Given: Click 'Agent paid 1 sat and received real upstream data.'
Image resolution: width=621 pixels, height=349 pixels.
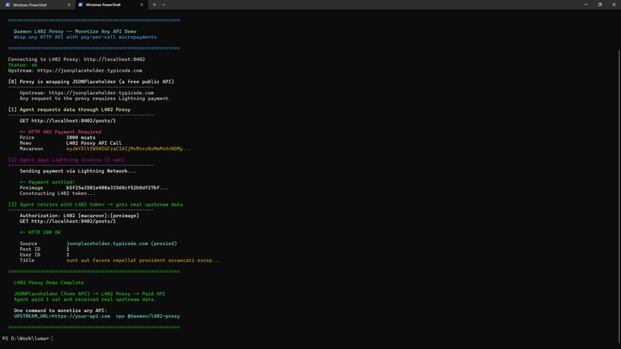Looking at the screenshot, I should [86, 299].
